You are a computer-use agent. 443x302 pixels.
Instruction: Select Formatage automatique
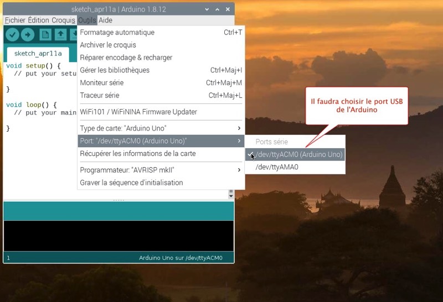pyautogui.click(x=117, y=33)
